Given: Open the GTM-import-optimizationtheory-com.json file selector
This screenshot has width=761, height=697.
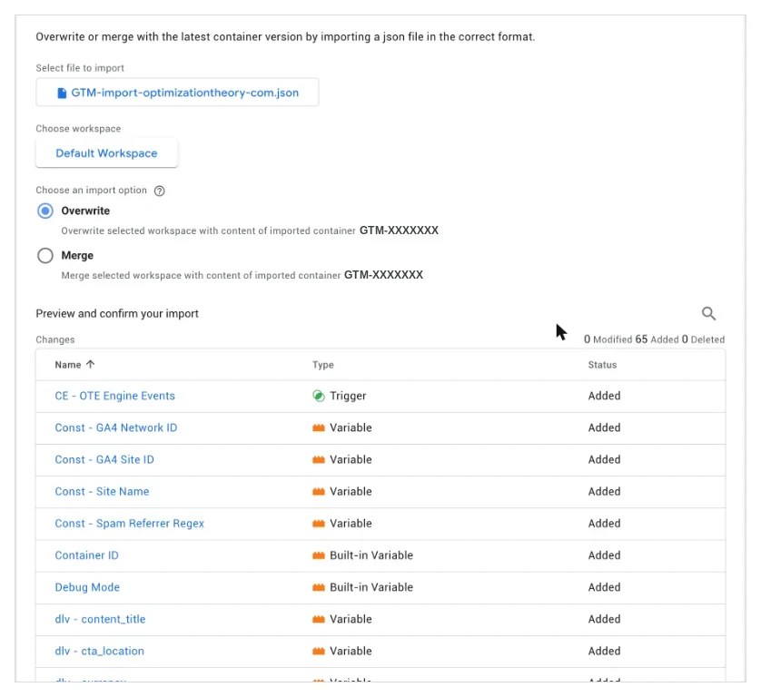Looking at the screenshot, I should [177, 93].
